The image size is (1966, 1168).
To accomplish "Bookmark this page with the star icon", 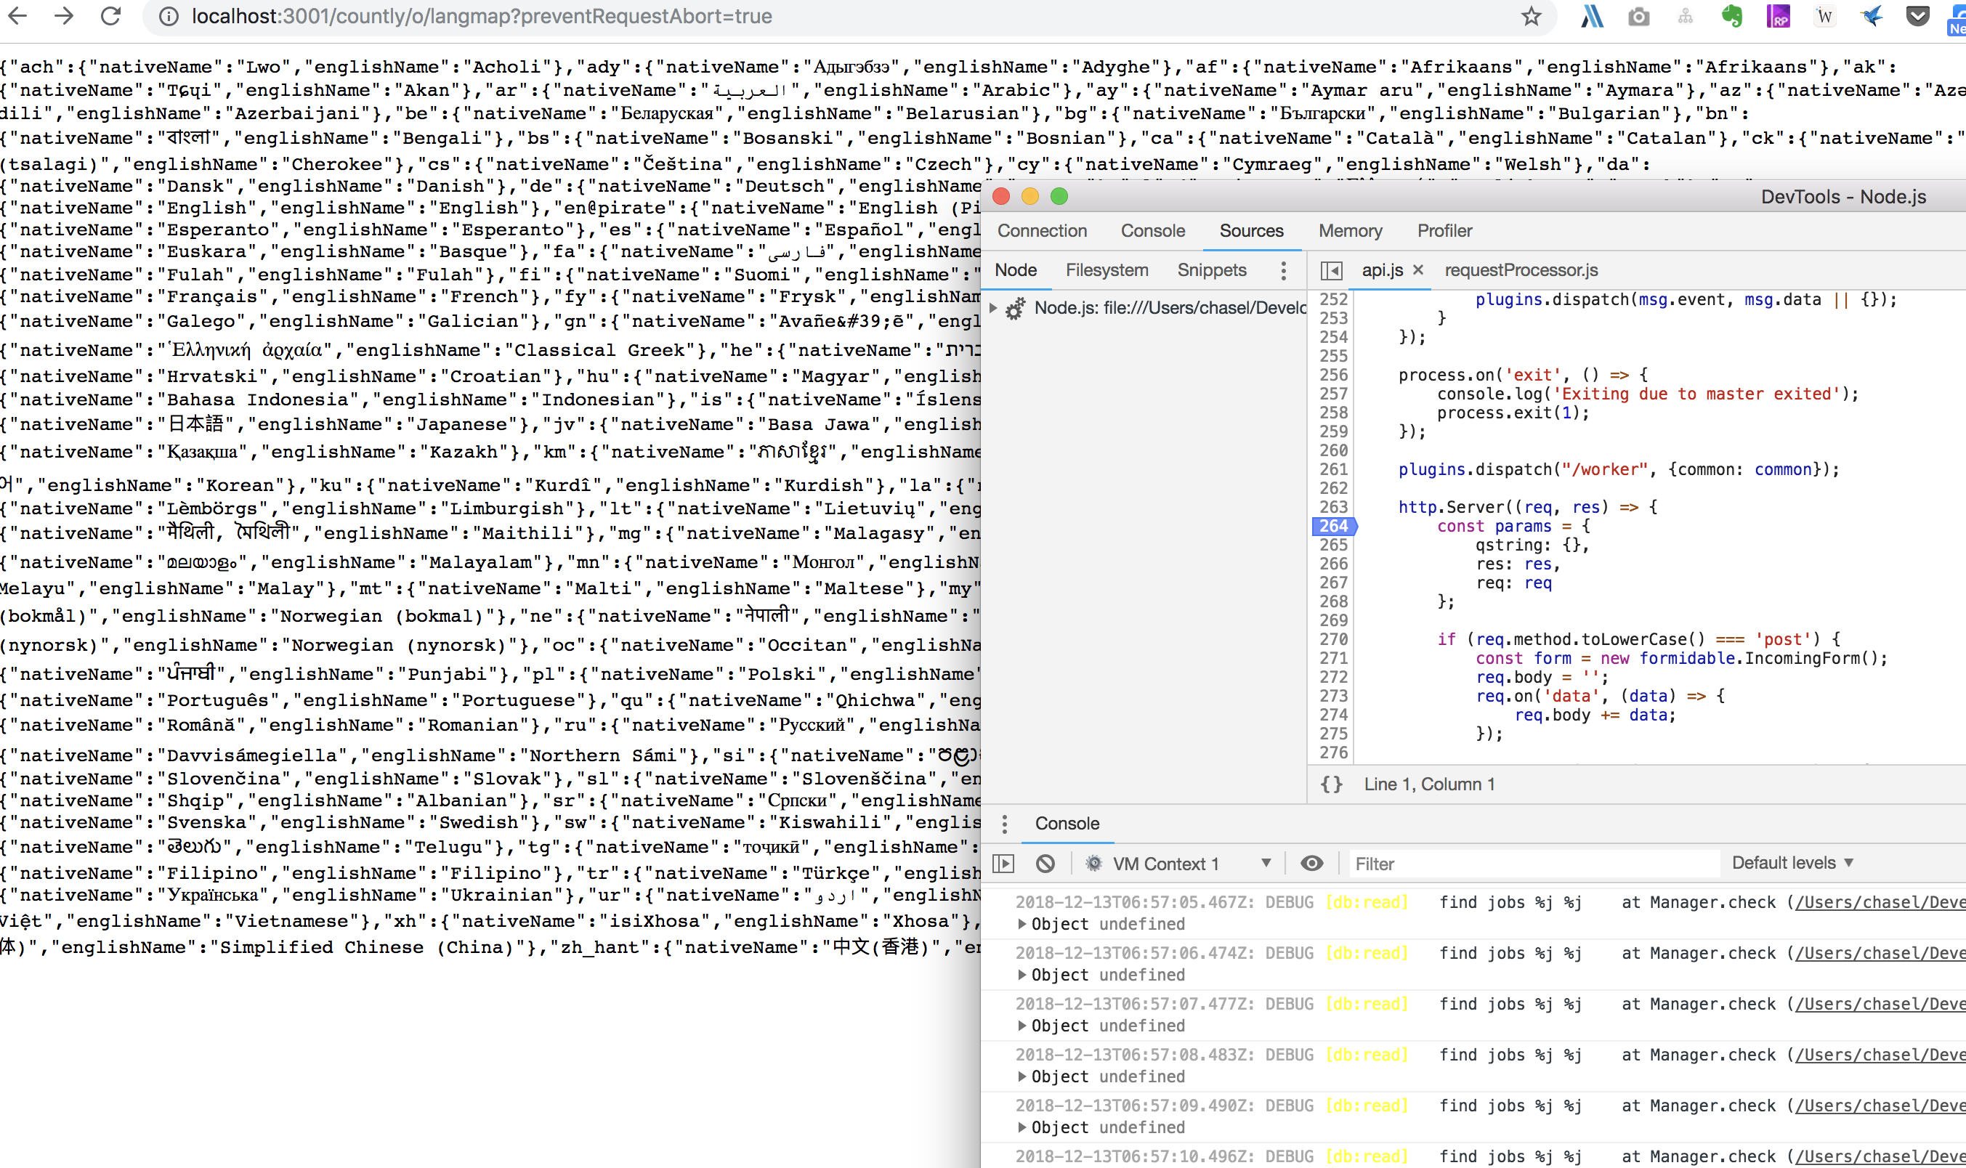I will pos(1531,16).
